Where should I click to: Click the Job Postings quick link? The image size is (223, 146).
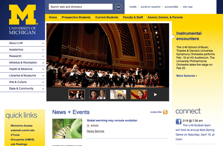pos(19,144)
